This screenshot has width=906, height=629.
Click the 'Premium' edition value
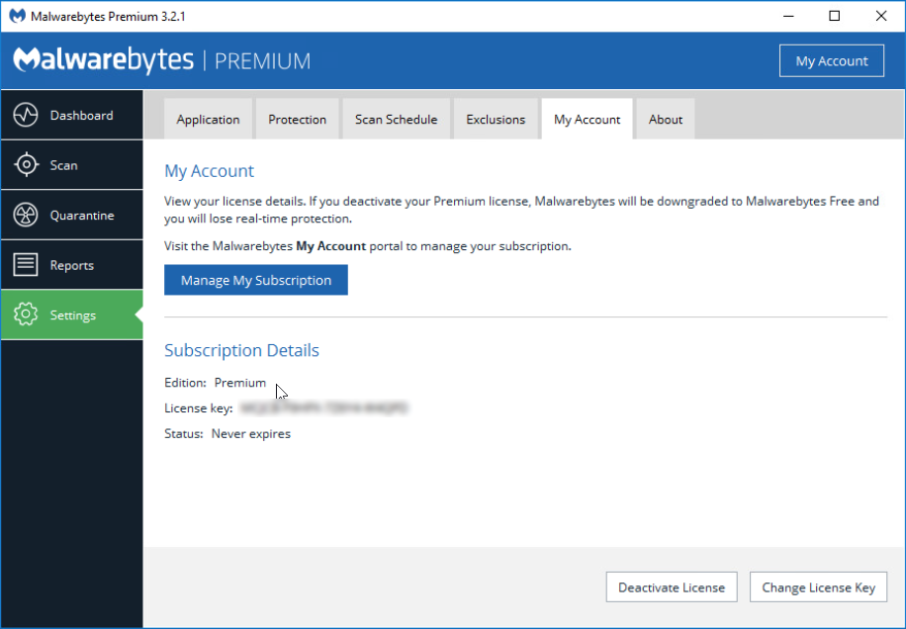pyautogui.click(x=239, y=383)
